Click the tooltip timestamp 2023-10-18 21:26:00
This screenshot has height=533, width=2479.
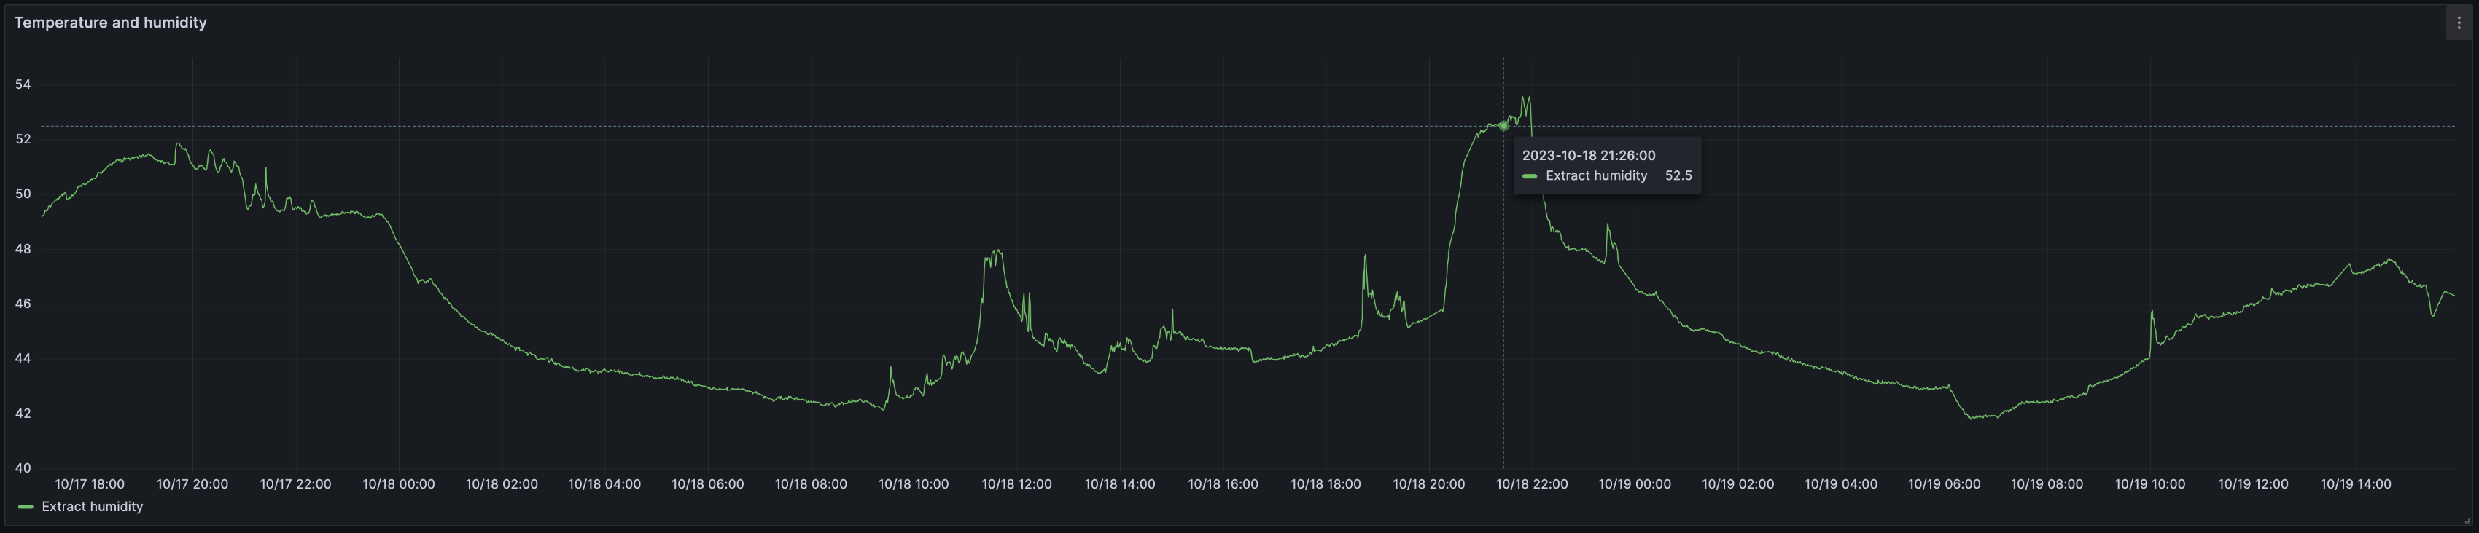(x=1589, y=156)
